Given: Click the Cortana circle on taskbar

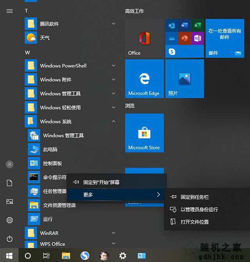Looking at the screenshot, I should 28,256.
